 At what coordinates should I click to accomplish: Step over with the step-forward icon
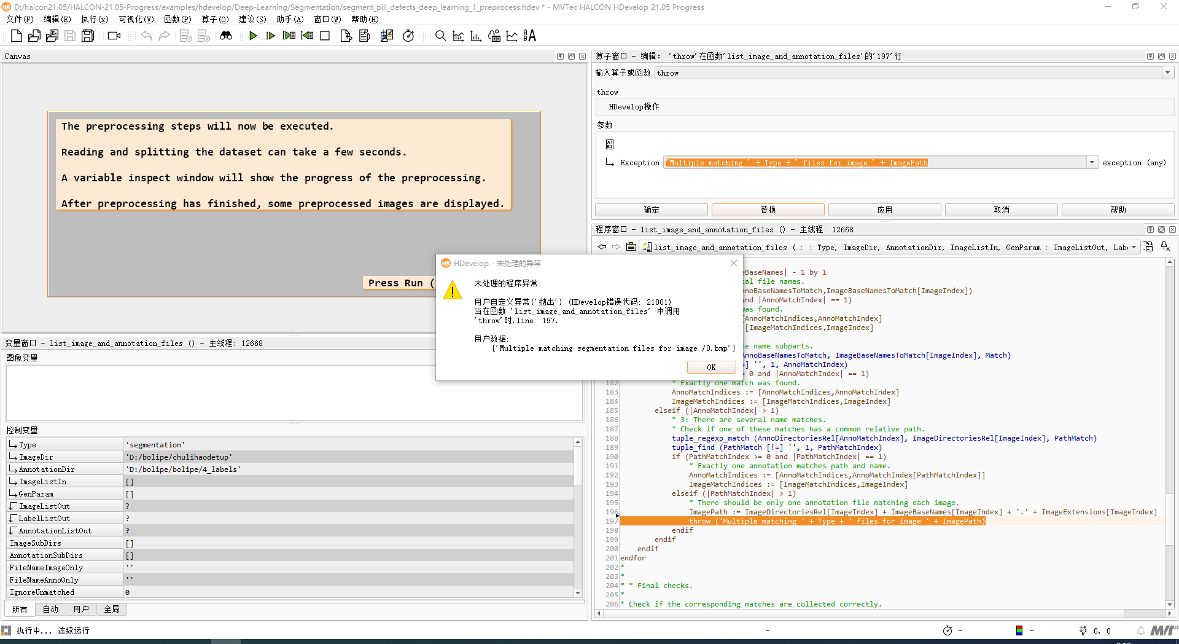click(x=289, y=36)
